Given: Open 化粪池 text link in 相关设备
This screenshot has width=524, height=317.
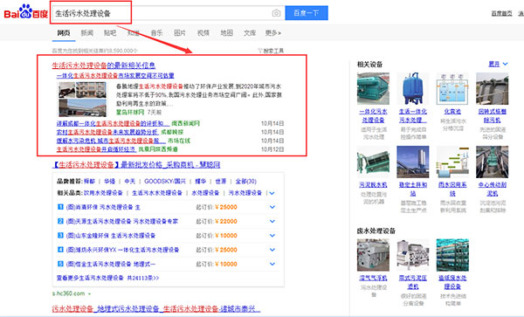Looking at the screenshot, I should 452,112.
